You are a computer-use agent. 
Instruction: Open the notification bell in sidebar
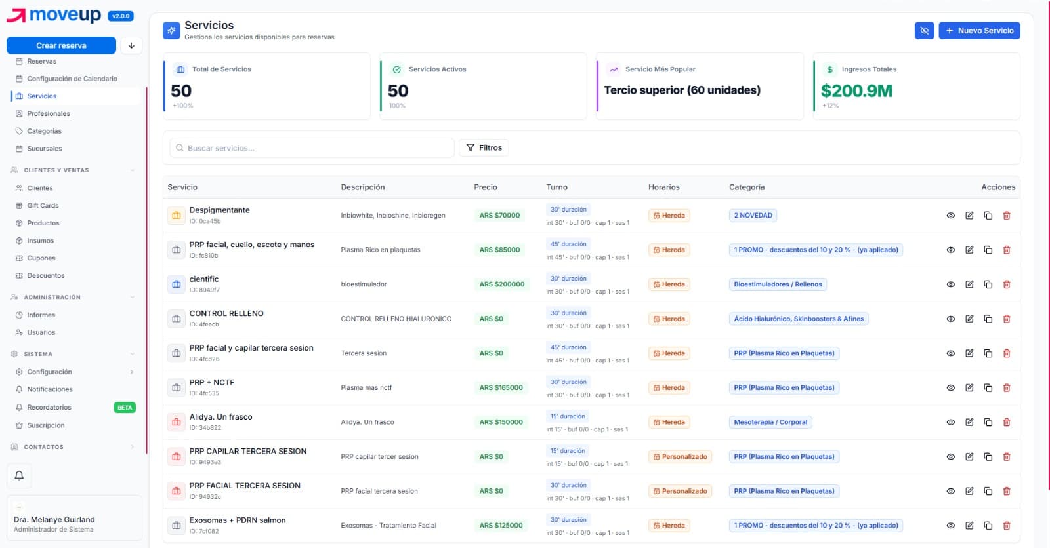pyautogui.click(x=19, y=476)
